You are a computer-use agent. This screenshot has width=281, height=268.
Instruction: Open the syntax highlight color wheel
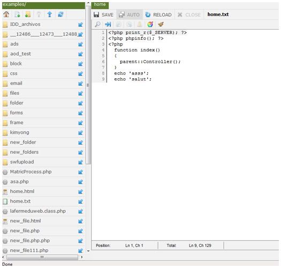pyautogui.click(x=150, y=24)
